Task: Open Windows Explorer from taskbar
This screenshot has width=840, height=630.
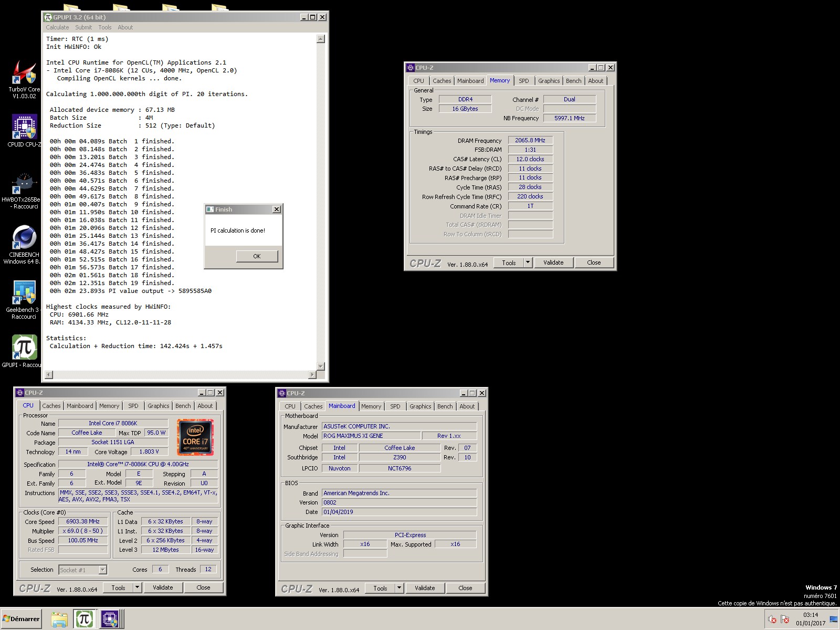Action: point(59,619)
